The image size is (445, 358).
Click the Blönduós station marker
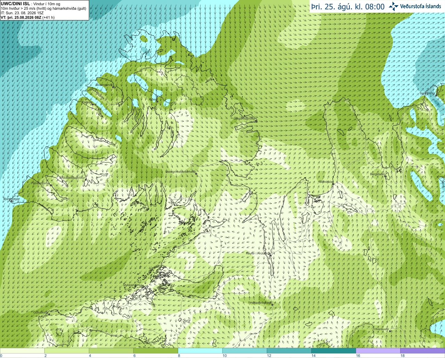click(333, 184)
